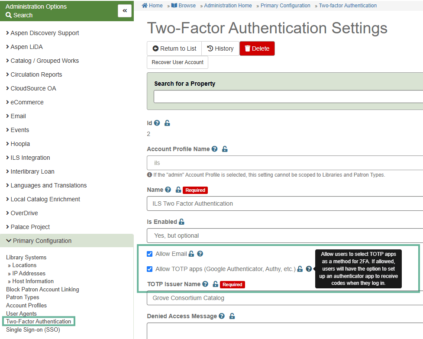Image resolution: width=423 pixels, height=339 pixels.
Task: Open help icon for TOTP Issuer Name
Action: 205,284
